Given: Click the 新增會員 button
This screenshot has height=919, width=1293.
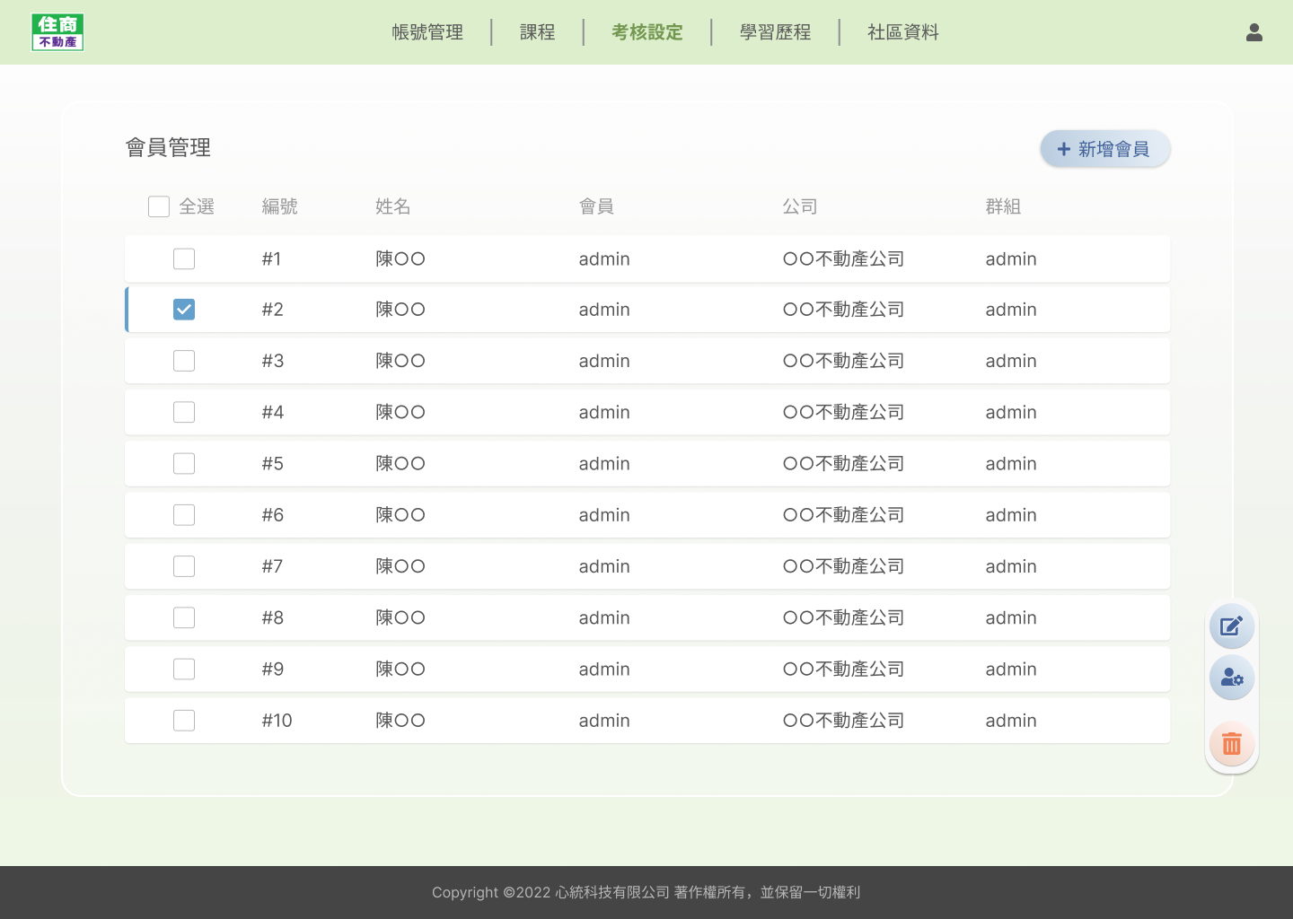Looking at the screenshot, I should [x=1105, y=149].
